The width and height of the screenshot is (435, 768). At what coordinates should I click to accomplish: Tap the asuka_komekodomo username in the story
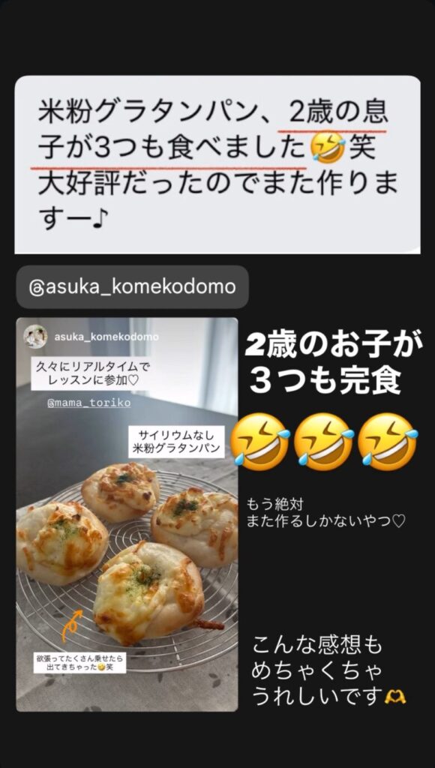coord(106,337)
